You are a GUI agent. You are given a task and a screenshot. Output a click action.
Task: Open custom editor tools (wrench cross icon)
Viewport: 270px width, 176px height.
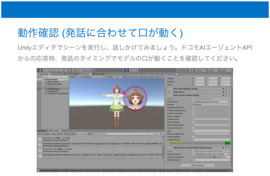(x=68, y=70)
